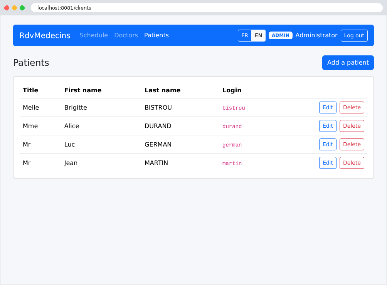The image size is (387, 285).
Task: Click the Add a patient button
Action: (x=348, y=63)
